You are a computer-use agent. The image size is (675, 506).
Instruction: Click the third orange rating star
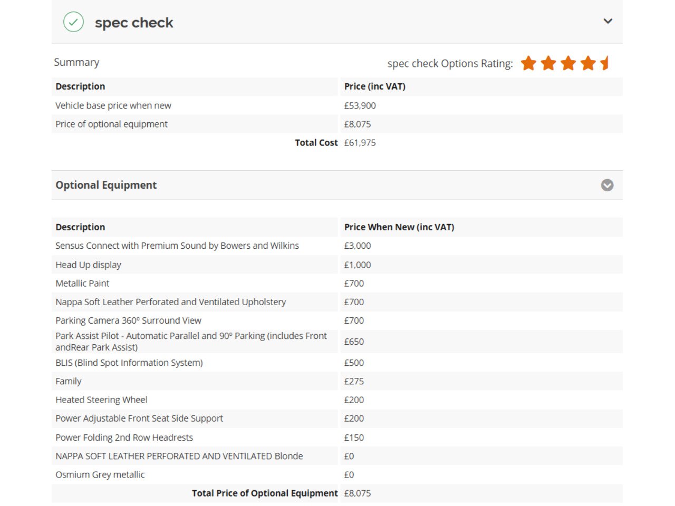click(568, 63)
